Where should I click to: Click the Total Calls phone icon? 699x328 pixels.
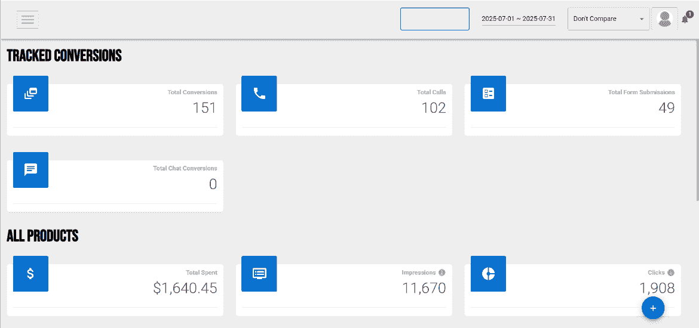pyautogui.click(x=259, y=94)
